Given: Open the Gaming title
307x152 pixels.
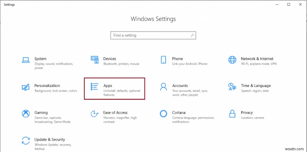Looking at the screenshot, I should (41, 113).
